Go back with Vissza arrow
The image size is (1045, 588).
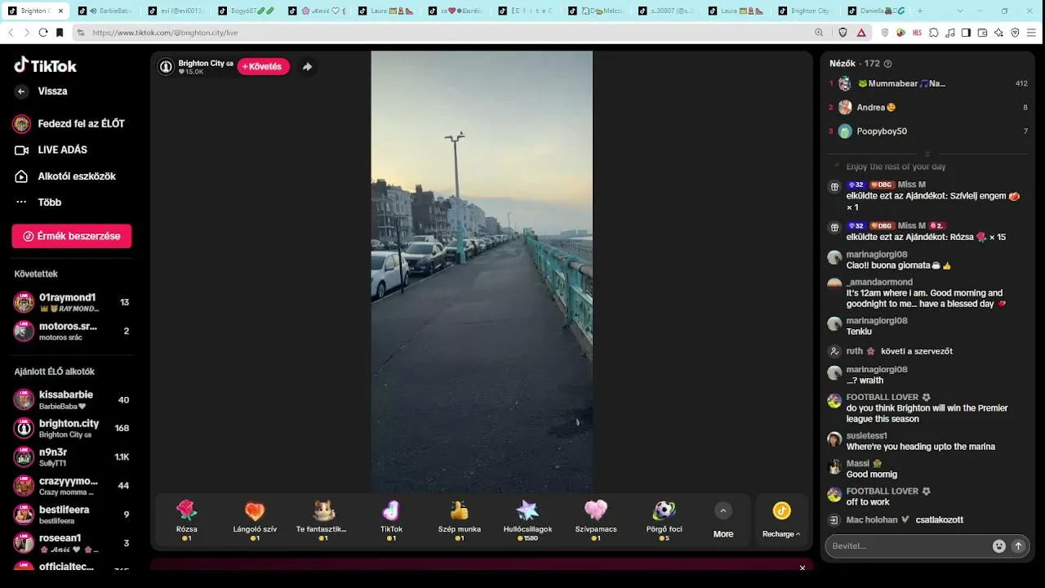(x=22, y=91)
